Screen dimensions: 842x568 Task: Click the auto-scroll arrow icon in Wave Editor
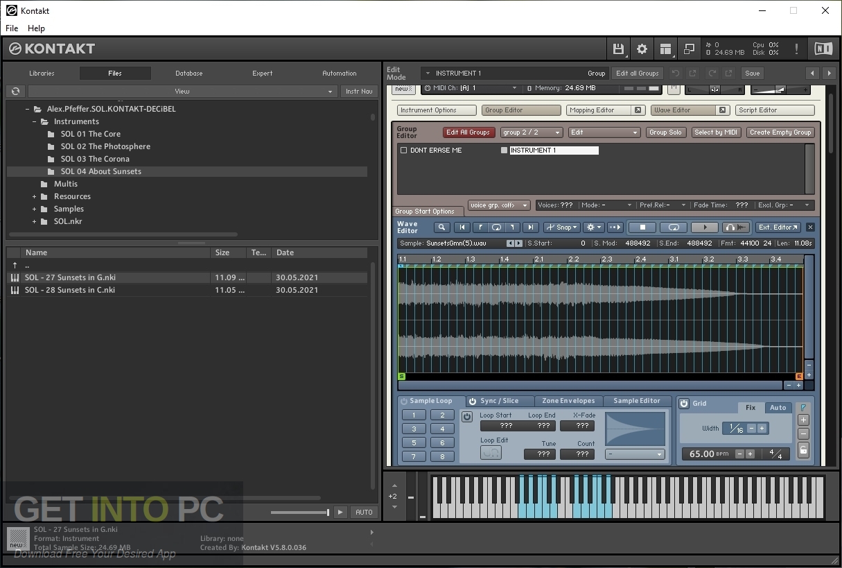[615, 227]
